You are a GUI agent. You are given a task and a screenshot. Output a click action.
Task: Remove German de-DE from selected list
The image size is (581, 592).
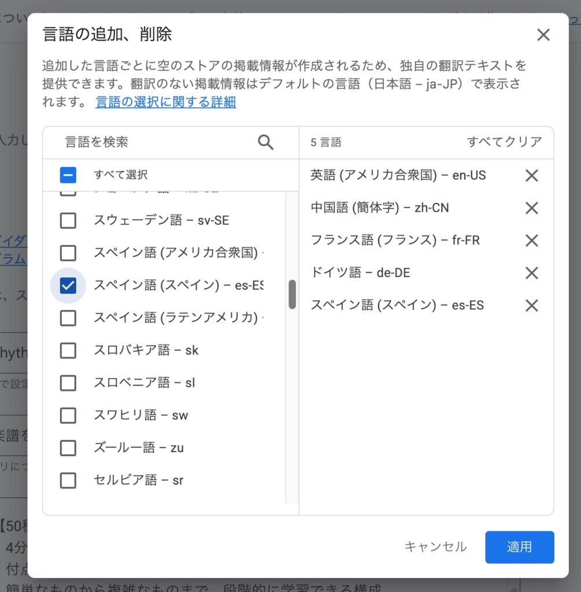pyautogui.click(x=531, y=273)
